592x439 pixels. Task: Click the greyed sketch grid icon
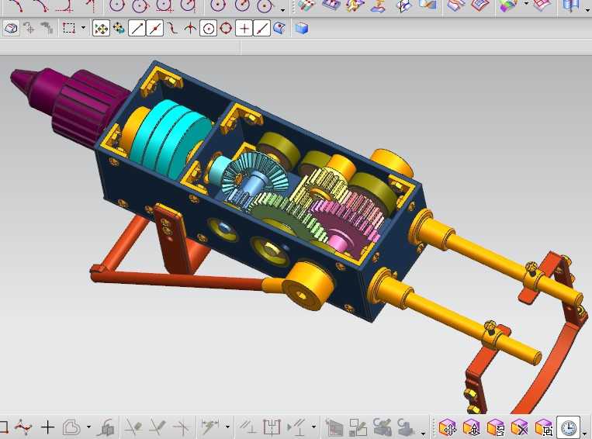pos(334,427)
